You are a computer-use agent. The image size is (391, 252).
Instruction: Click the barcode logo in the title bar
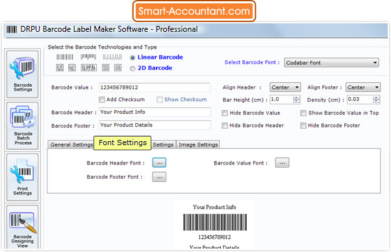click(12, 29)
